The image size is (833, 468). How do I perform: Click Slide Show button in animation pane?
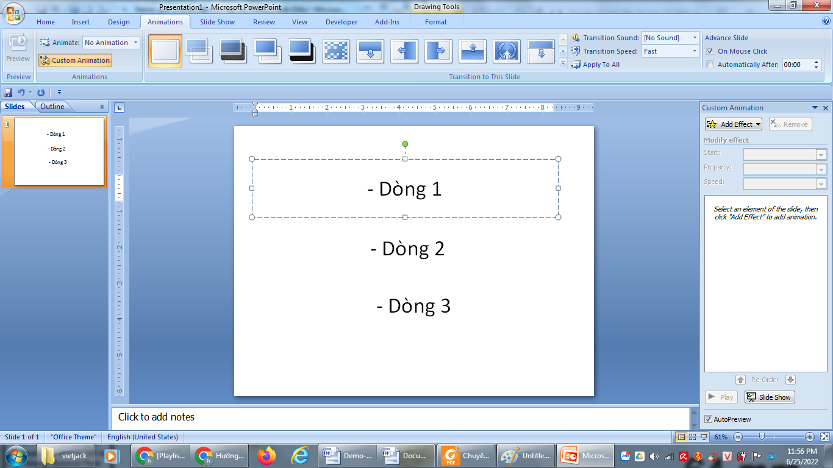point(770,397)
